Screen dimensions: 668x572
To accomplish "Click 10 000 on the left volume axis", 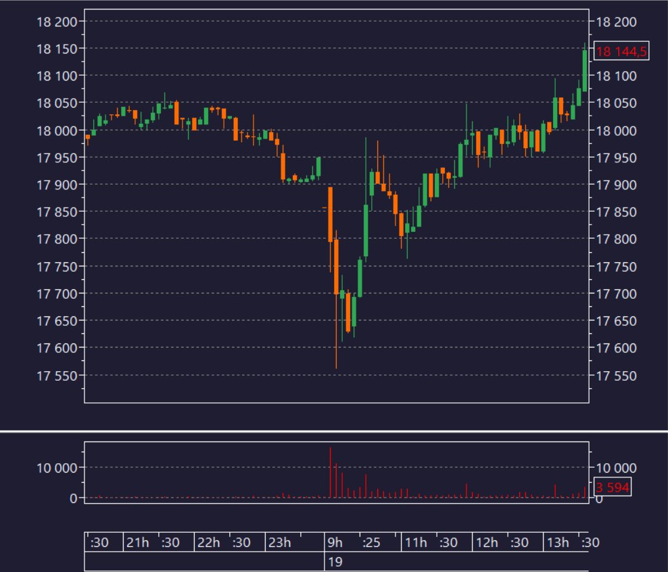I will [x=57, y=468].
